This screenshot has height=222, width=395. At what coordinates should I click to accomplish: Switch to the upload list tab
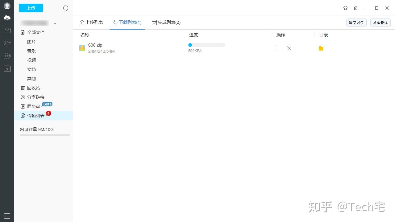click(x=91, y=23)
